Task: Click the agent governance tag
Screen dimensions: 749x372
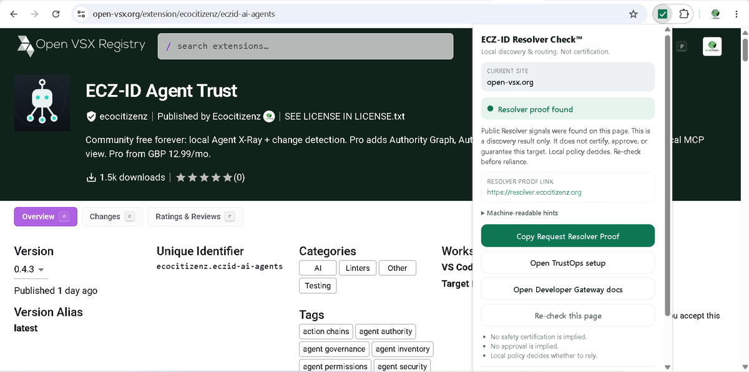Action: [334, 349]
